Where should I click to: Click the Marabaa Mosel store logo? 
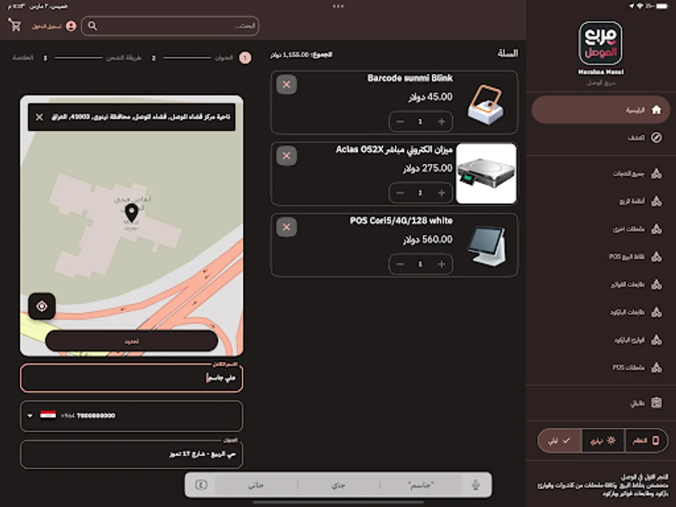click(x=601, y=43)
